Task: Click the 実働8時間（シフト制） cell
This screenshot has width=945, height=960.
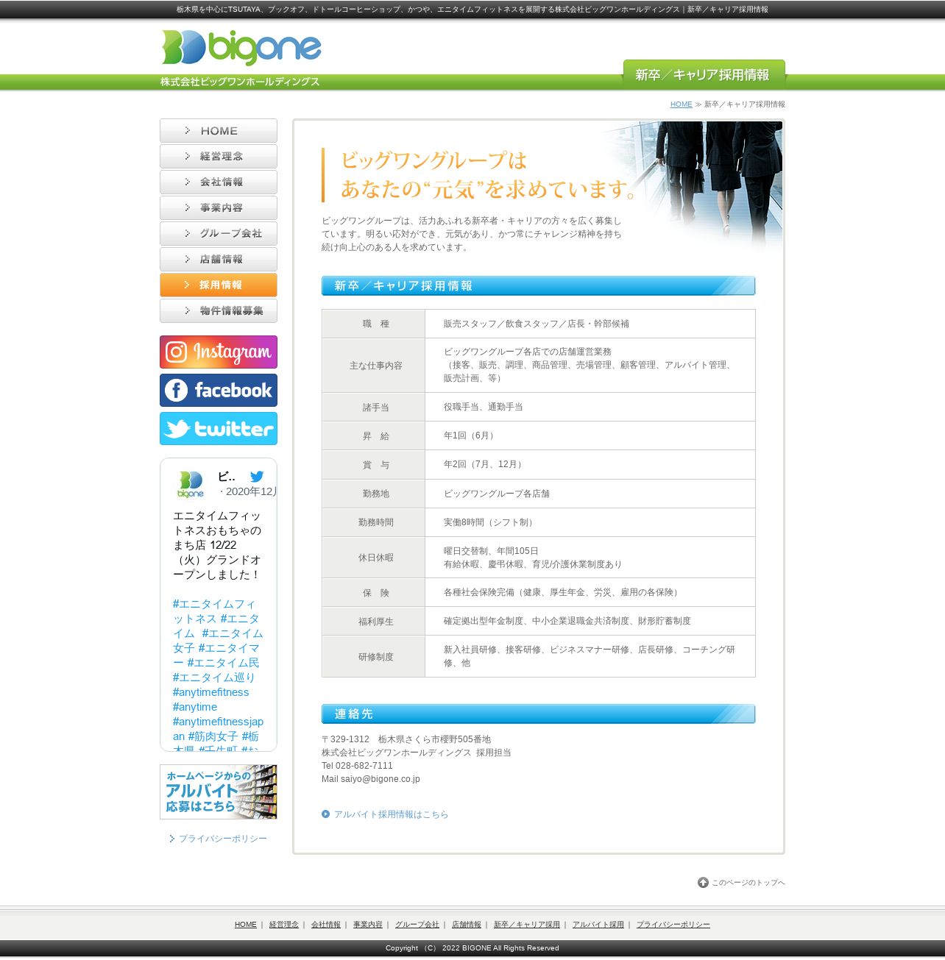Action: [x=590, y=522]
